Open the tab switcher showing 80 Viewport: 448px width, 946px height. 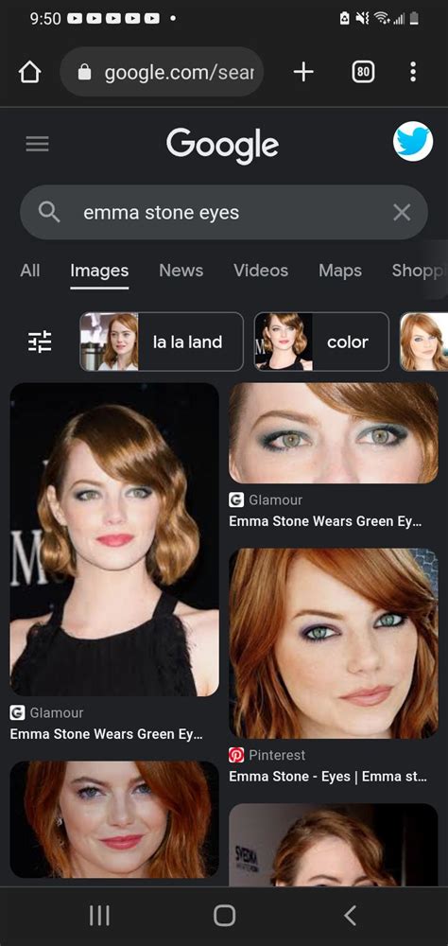pyautogui.click(x=363, y=73)
